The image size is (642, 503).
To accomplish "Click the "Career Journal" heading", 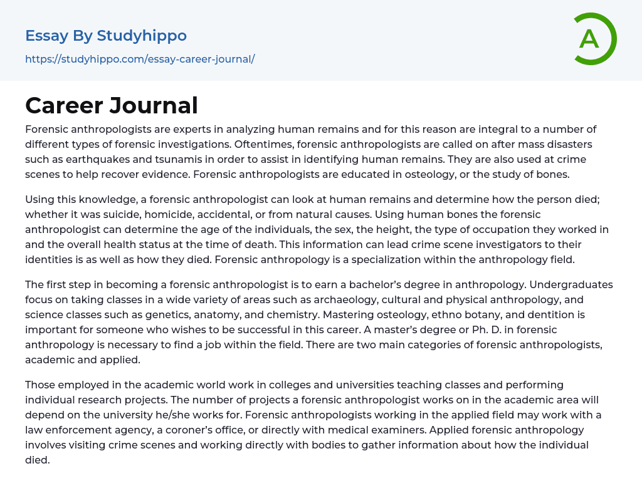I will coord(112,105).
